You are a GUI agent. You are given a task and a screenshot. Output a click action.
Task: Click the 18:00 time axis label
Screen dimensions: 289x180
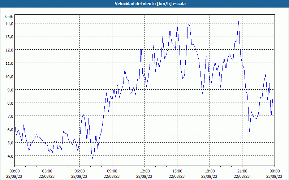(x=210, y=171)
